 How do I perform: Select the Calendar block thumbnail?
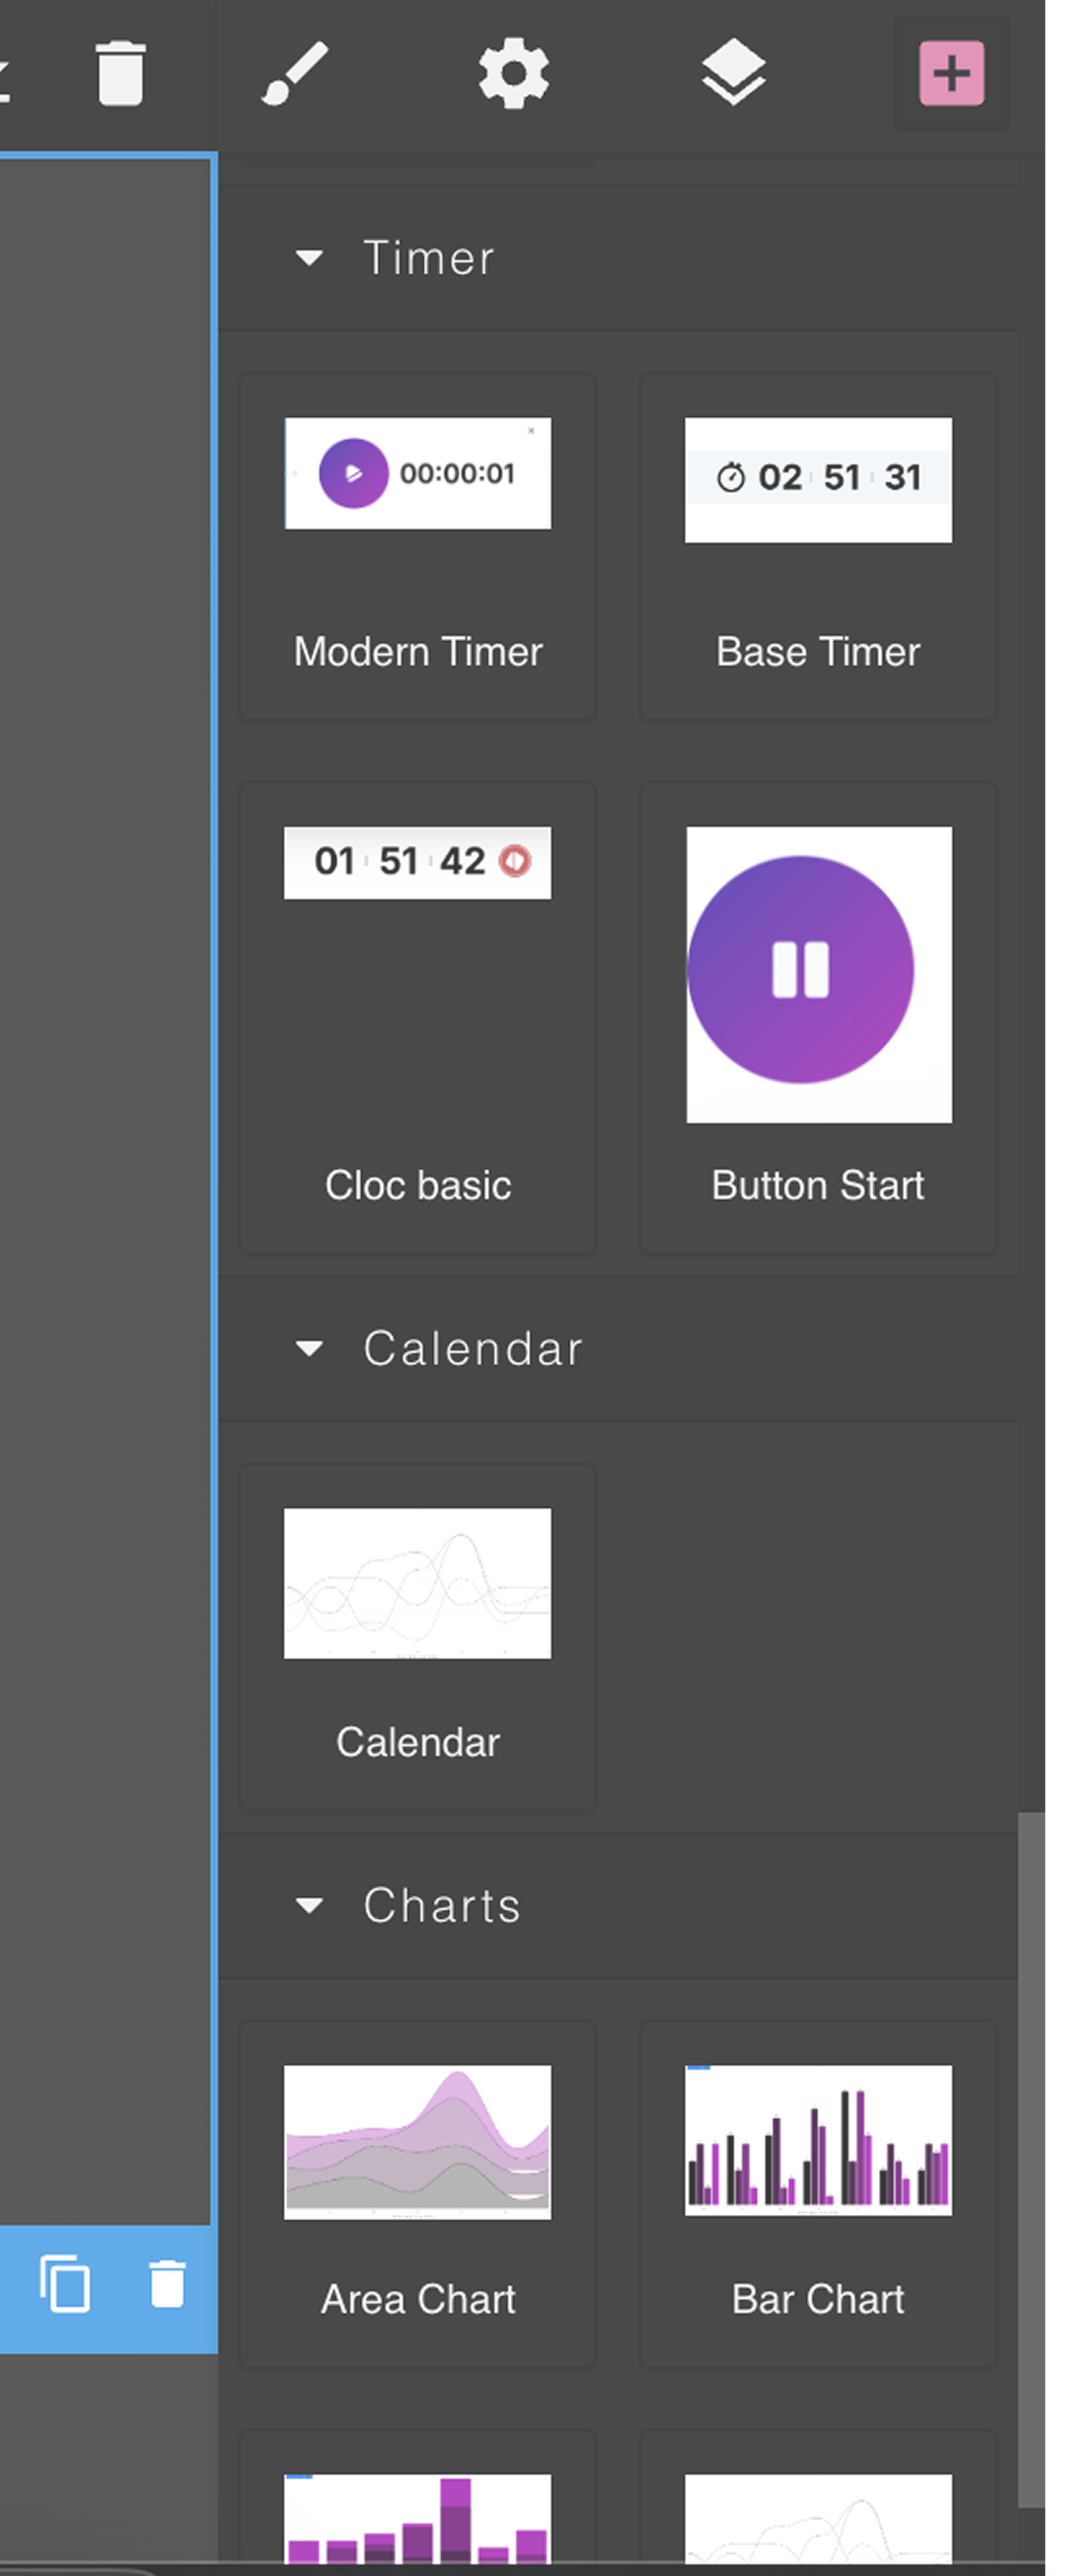coord(417,1583)
